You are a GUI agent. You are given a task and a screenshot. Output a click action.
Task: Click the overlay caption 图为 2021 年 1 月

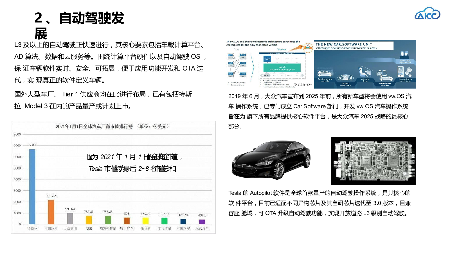(135, 157)
